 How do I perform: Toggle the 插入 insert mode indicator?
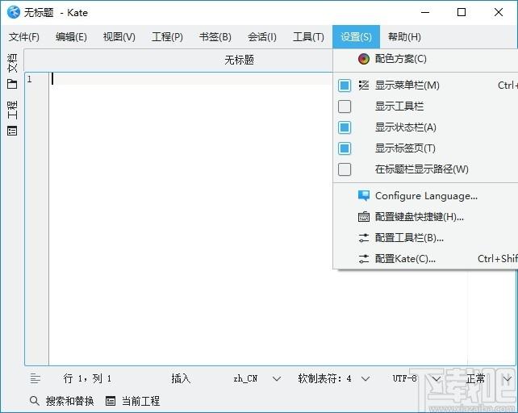(x=181, y=378)
